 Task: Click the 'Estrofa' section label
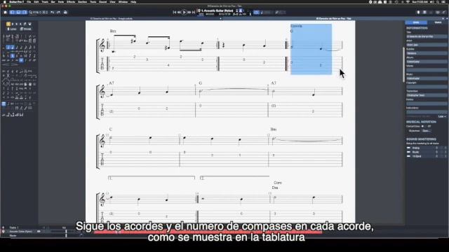[x=296, y=26]
